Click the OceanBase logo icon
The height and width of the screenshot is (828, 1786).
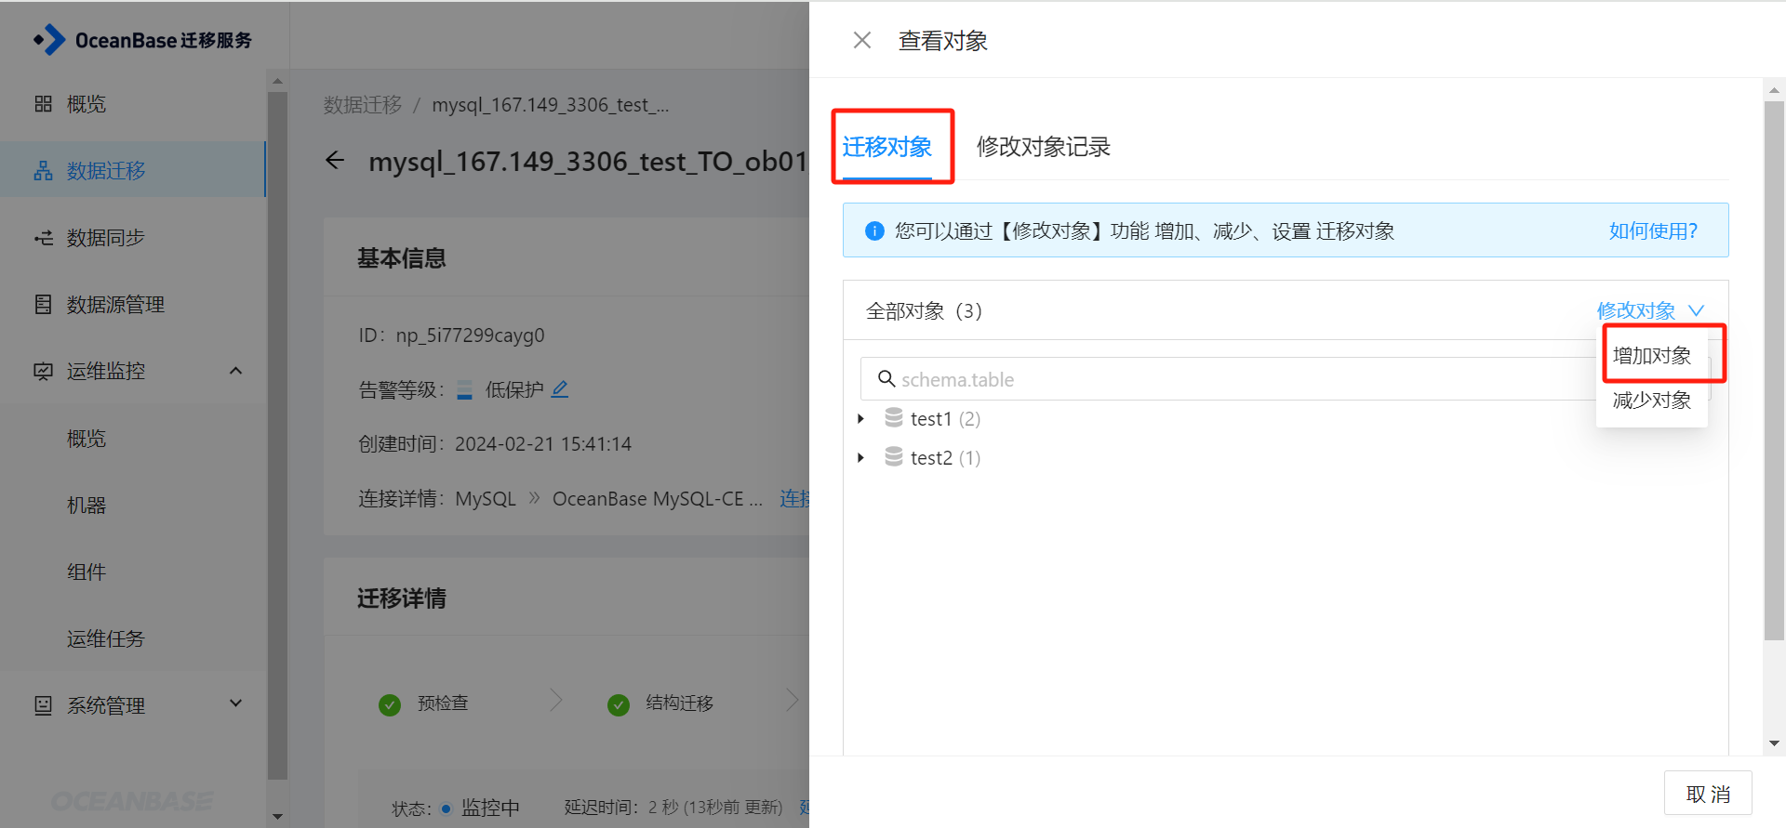point(49,40)
